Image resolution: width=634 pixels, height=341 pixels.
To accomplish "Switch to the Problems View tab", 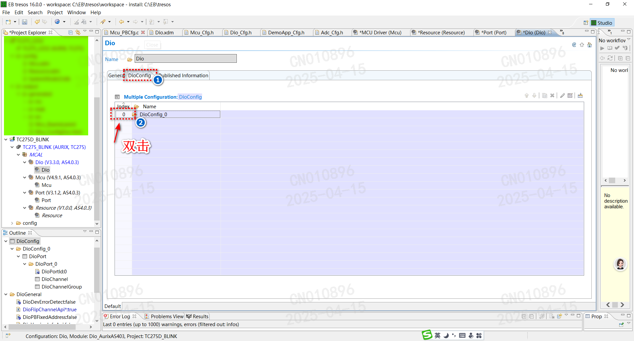I will click(164, 316).
